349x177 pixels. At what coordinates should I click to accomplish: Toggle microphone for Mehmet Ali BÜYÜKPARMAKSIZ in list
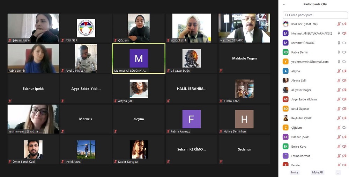coord(339,34)
